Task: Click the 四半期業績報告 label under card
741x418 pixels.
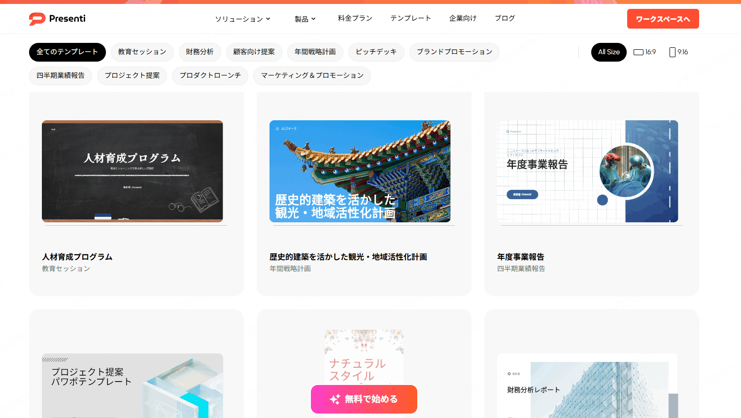Action: coord(521,269)
